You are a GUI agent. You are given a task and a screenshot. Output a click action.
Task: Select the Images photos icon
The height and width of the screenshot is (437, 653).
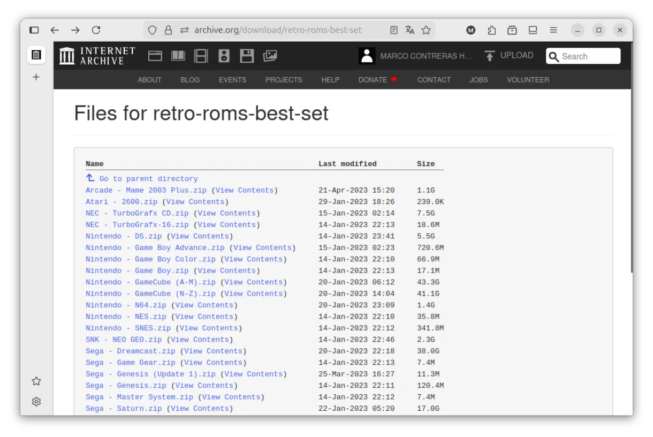270,55
